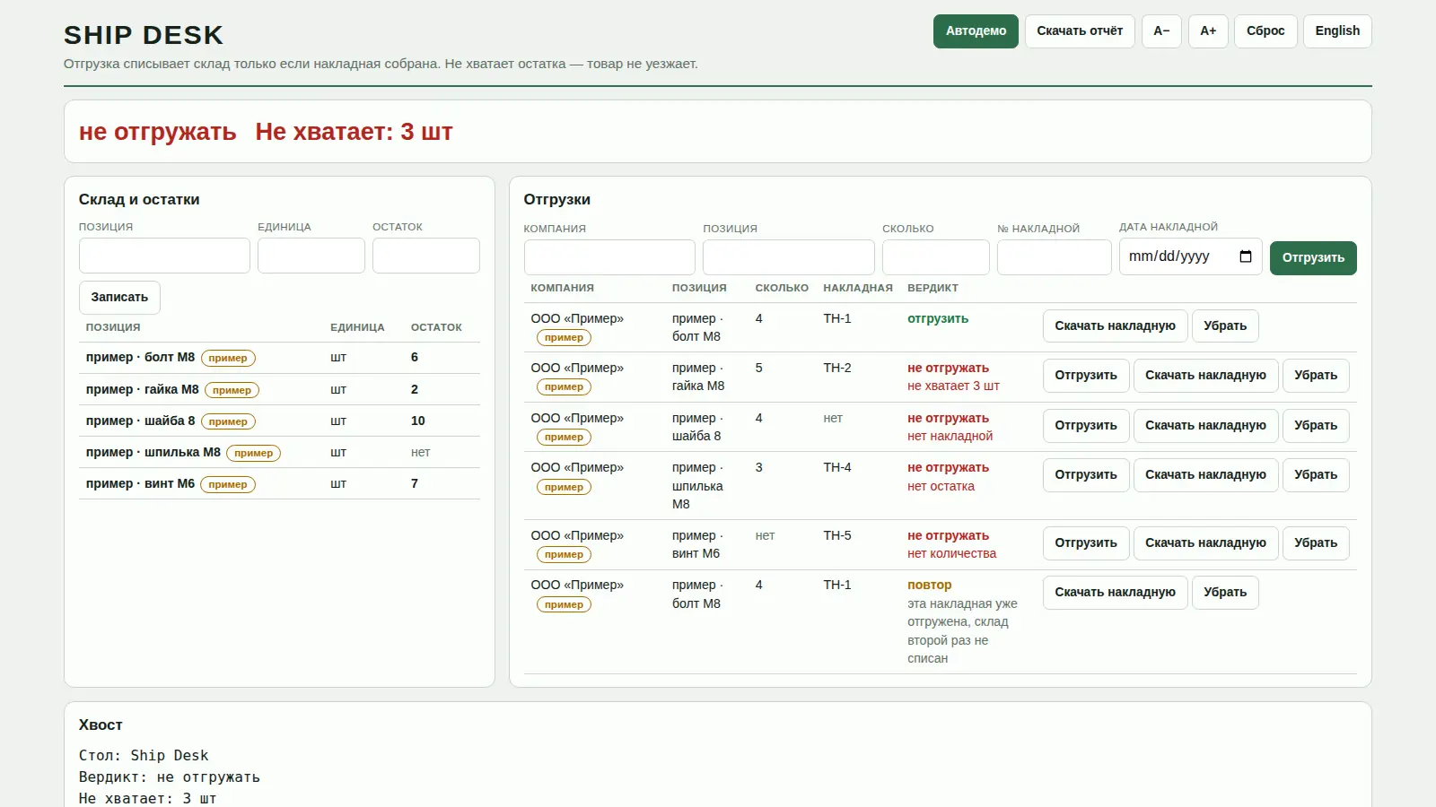
Task: Decrease font size with A−
Action: [1161, 31]
